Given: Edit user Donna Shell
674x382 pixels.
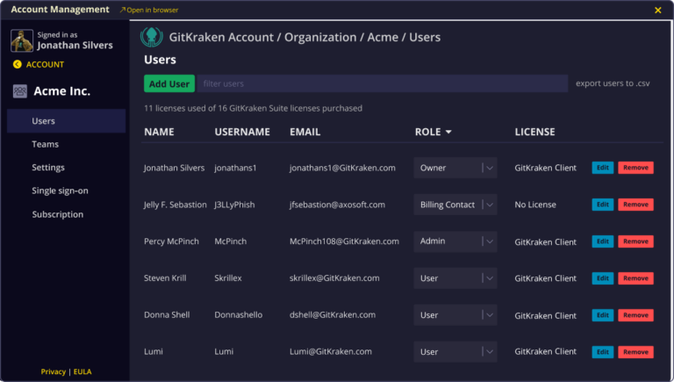Looking at the screenshot, I should (603, 315).
